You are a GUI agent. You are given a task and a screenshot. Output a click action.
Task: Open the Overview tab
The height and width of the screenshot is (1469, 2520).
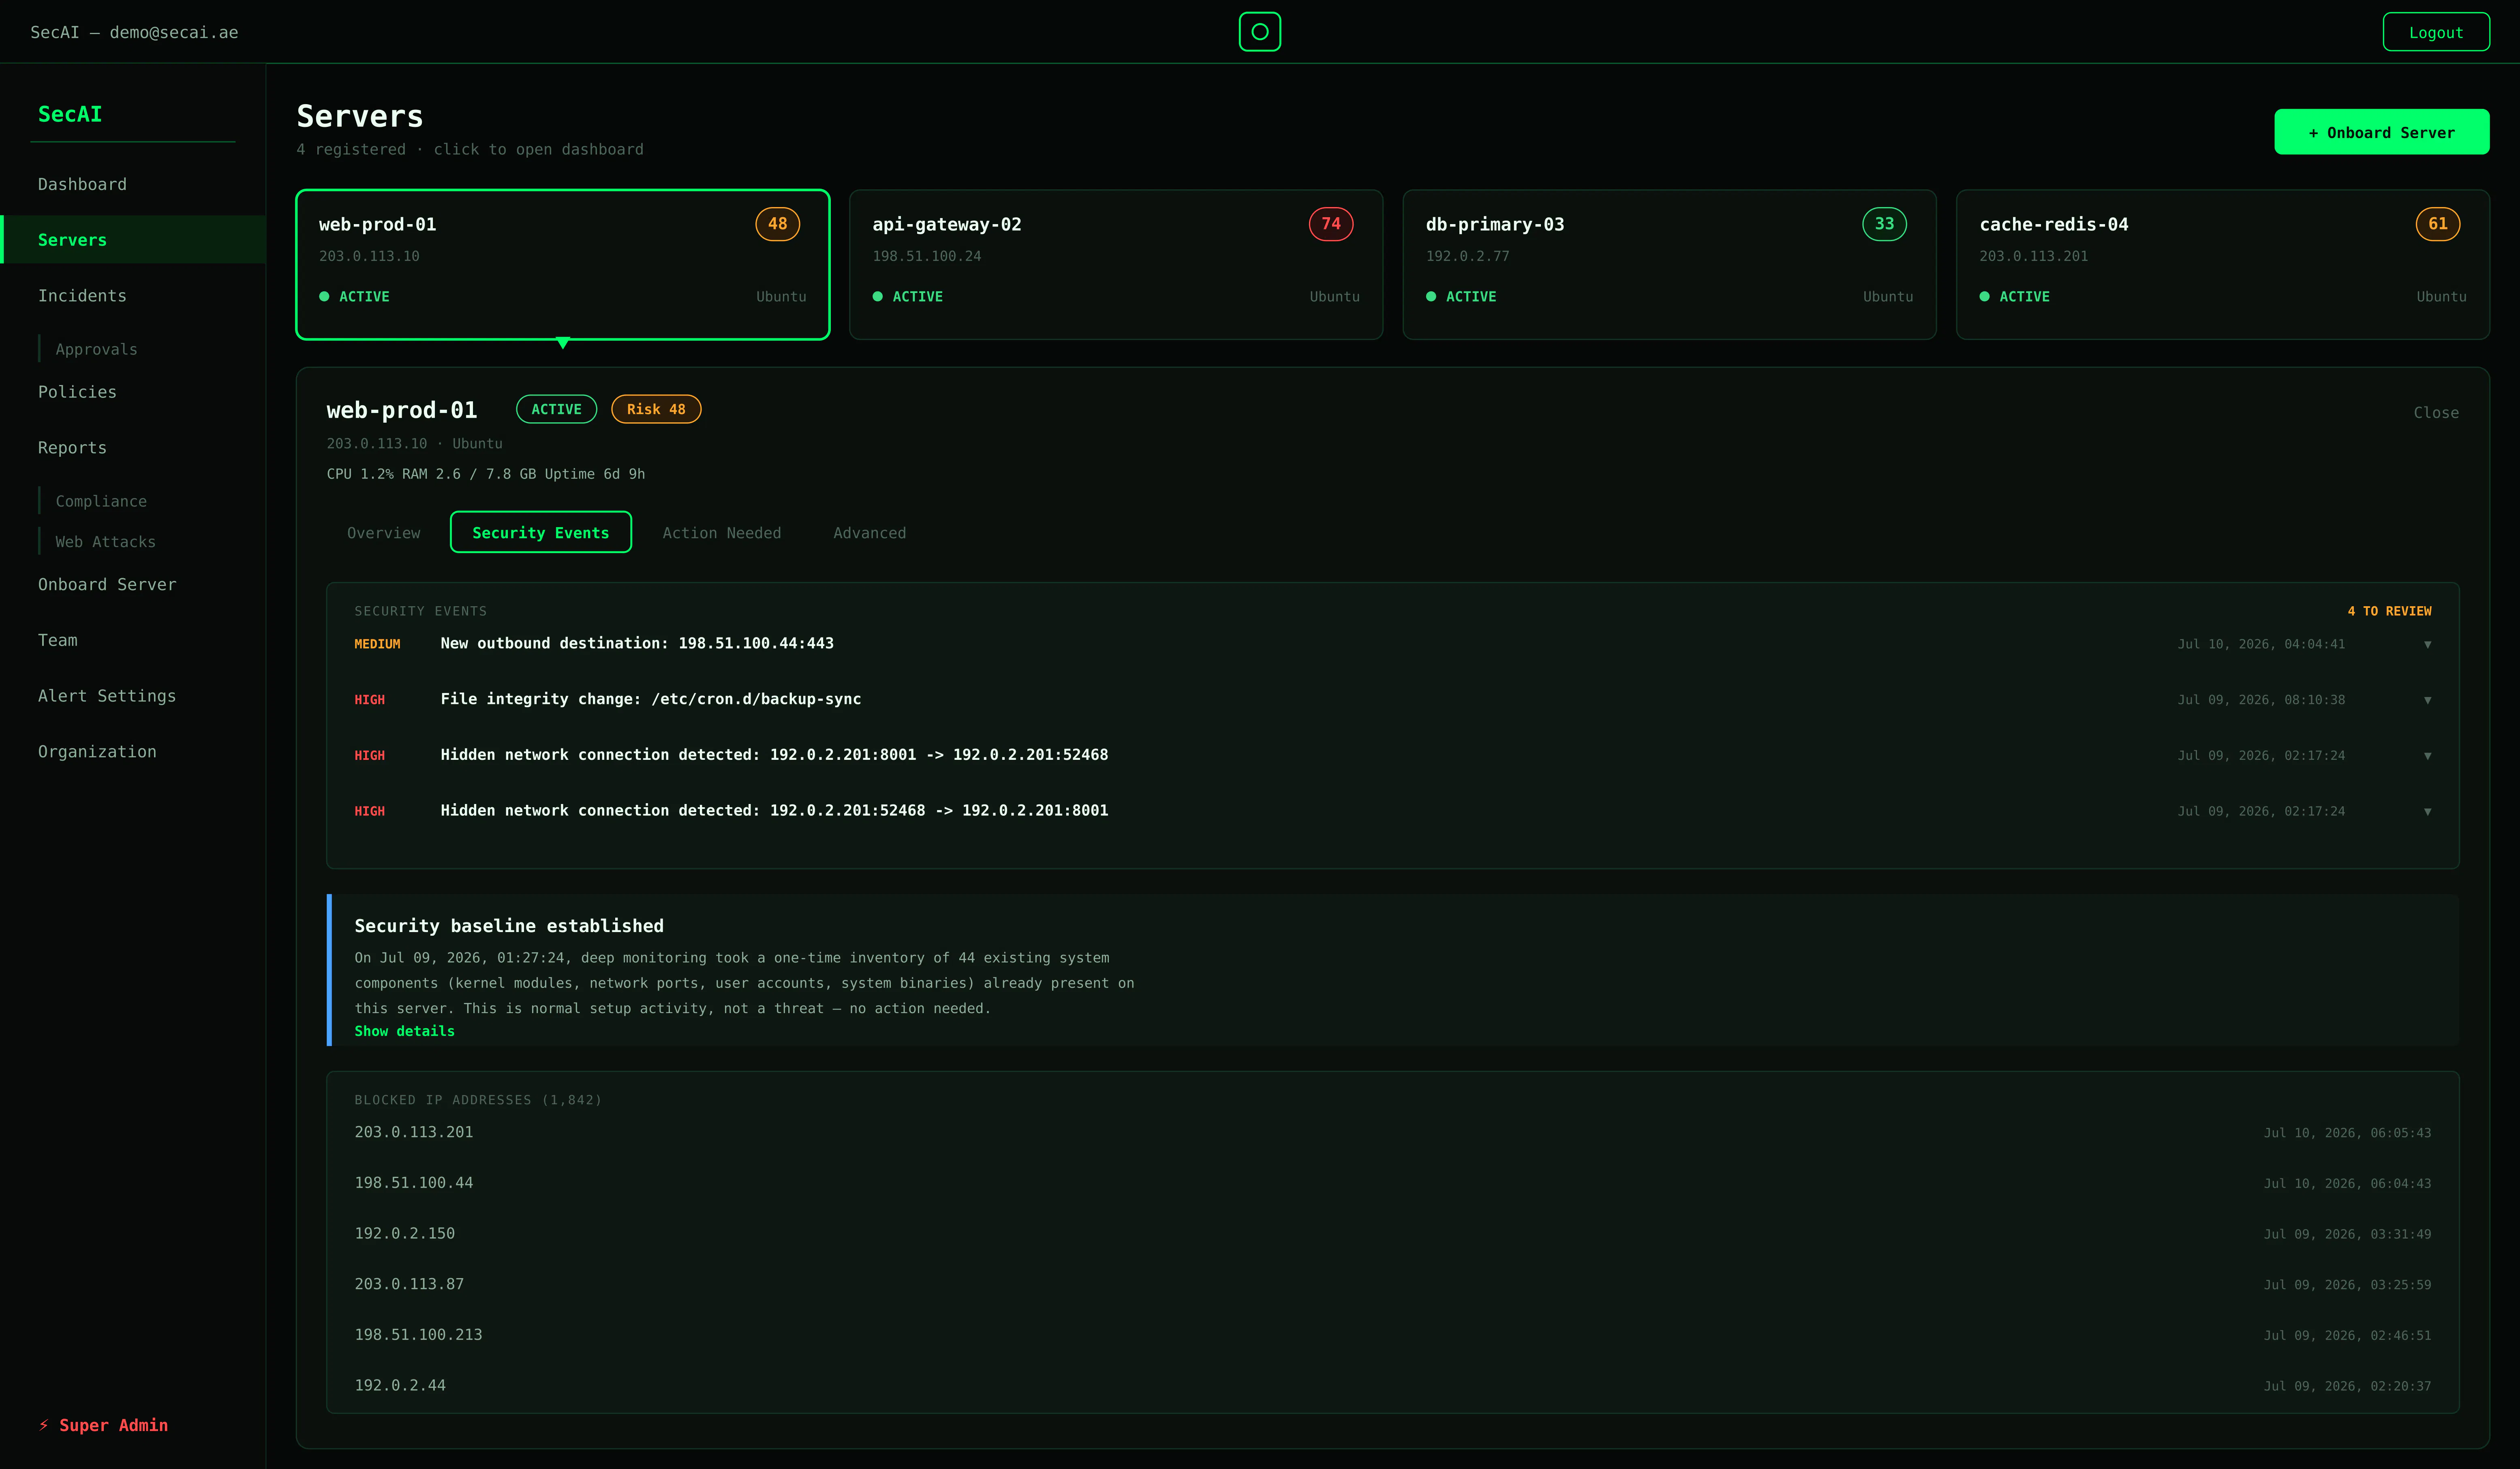pos(384,533)
